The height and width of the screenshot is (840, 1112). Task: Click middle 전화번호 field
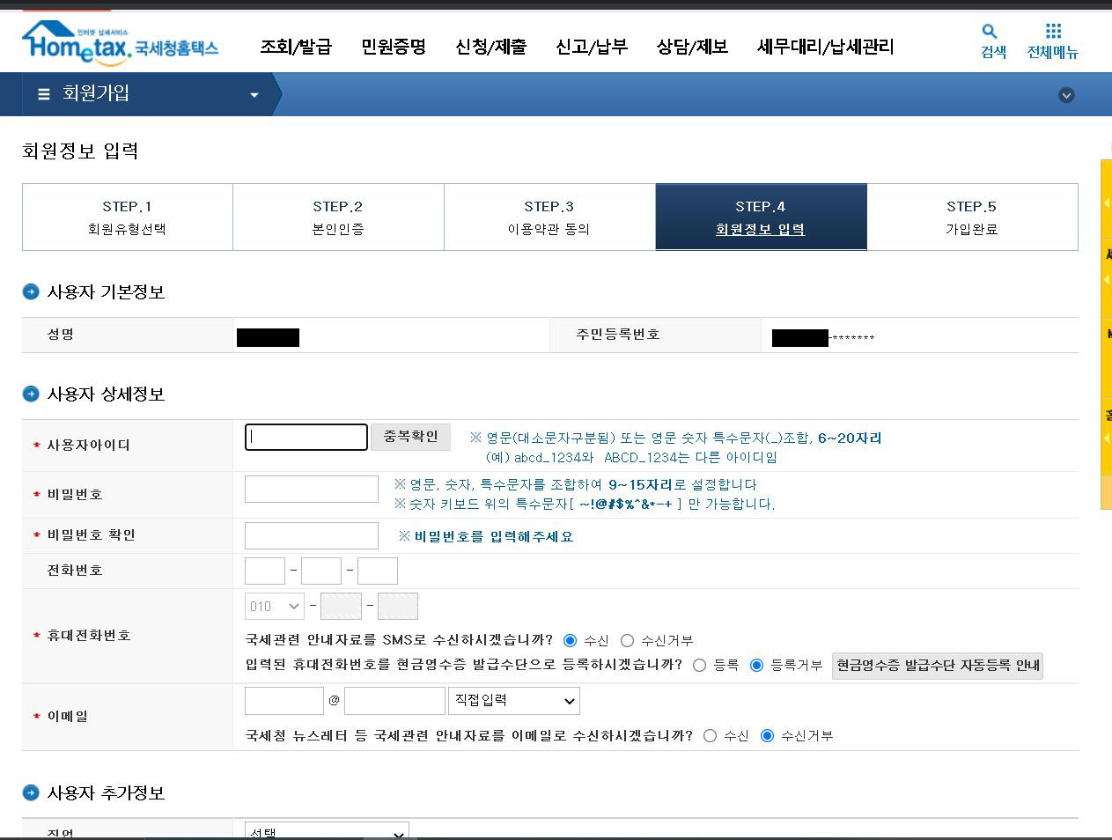[x=321, y=571]
